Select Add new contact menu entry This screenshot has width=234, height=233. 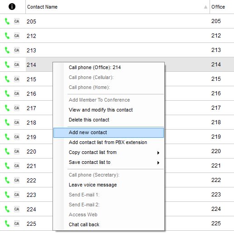109,133
